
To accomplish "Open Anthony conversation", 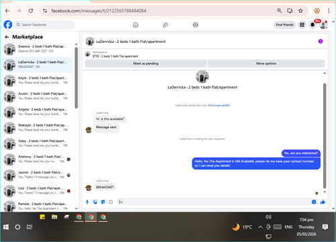I will coord(38,159).
